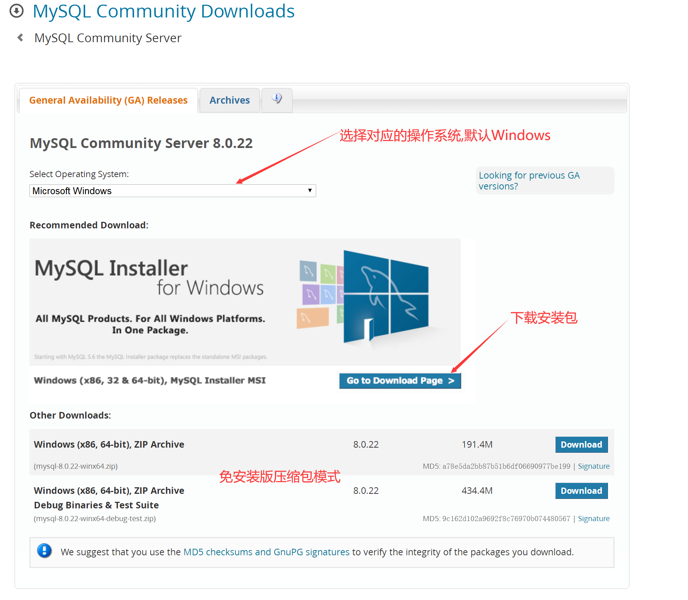Download the 191.4M ZIP Archive

coord(581,445)
